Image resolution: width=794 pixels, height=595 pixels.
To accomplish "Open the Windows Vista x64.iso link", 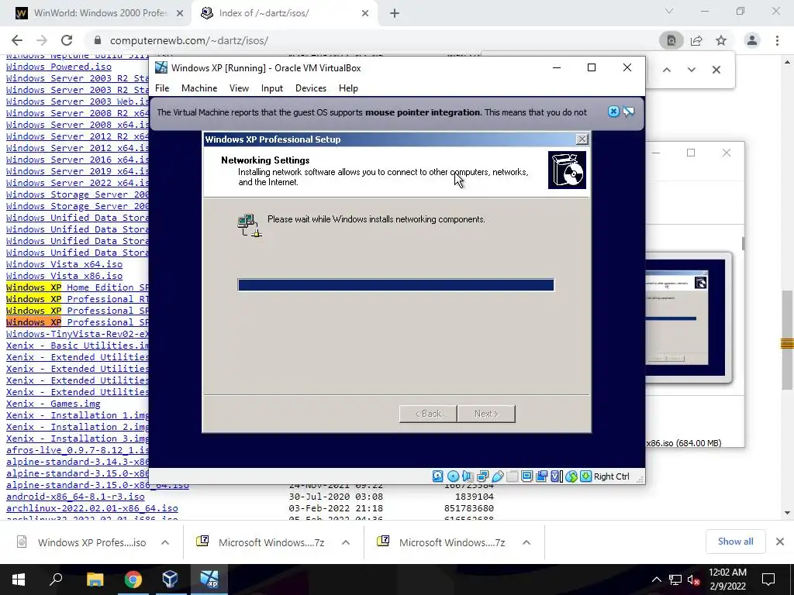I will pyautogui.click(x=64, y=264).
